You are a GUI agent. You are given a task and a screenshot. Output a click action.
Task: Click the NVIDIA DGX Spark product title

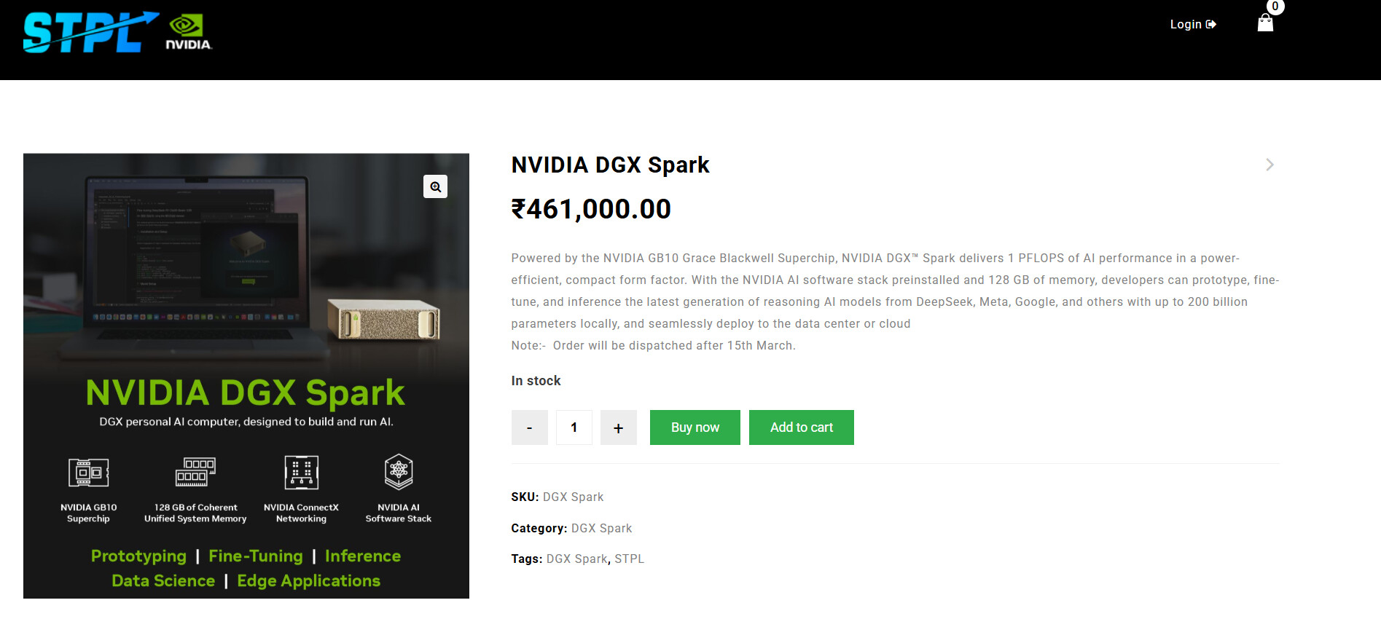tap(610, 165)
